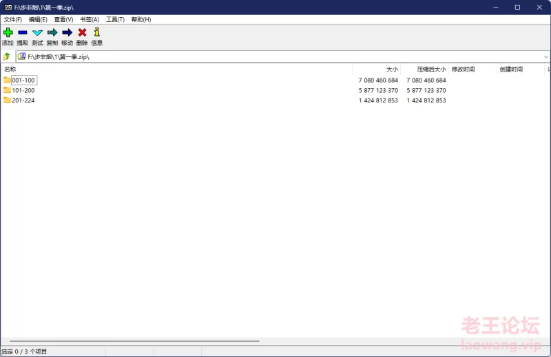Screen dimensions: 551x357
Task: Click packed size 7 080 460 684
Action: [x=426, y=80]
